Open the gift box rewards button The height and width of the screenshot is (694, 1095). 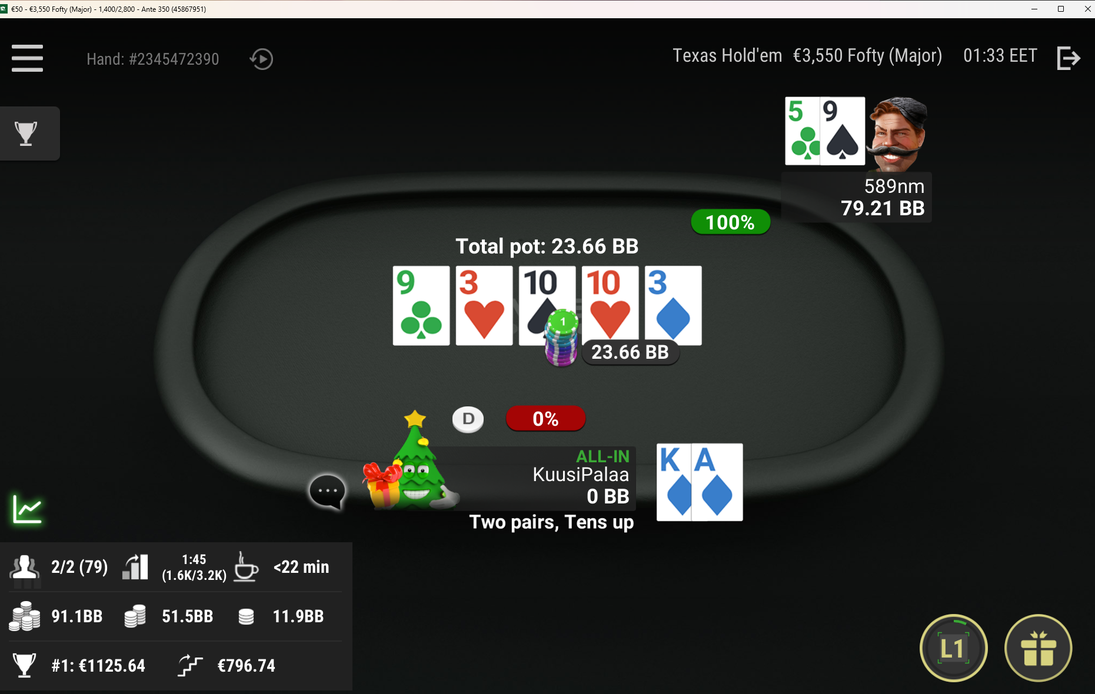point(1039,648)
